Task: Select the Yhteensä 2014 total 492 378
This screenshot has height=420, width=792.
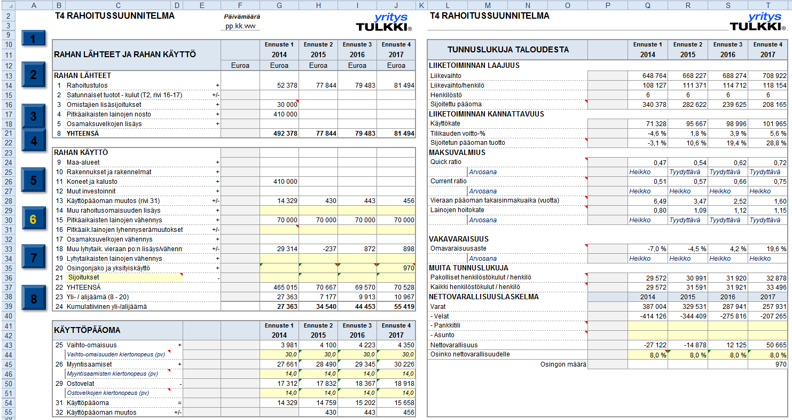Action: [279, 133]
